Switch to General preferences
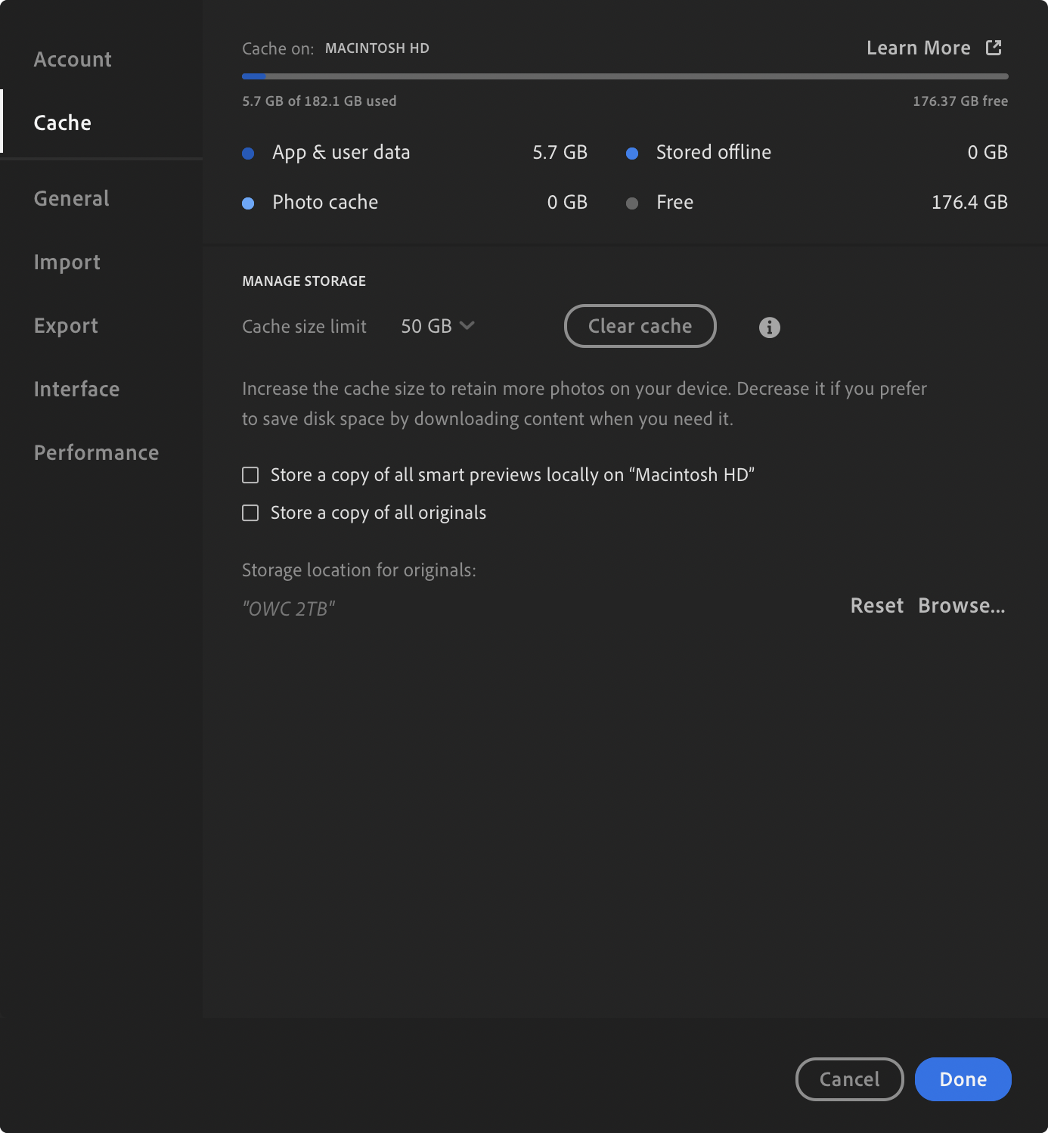 coord(72,198)
